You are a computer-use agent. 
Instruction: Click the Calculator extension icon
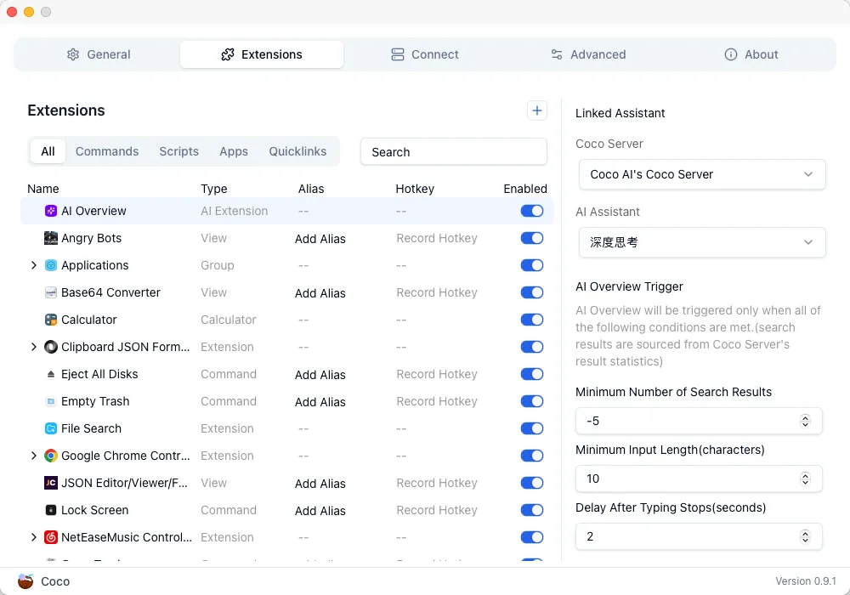(51, 320)
